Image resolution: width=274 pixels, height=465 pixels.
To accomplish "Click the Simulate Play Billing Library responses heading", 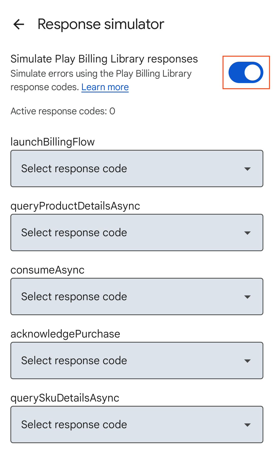I will 104,59.
